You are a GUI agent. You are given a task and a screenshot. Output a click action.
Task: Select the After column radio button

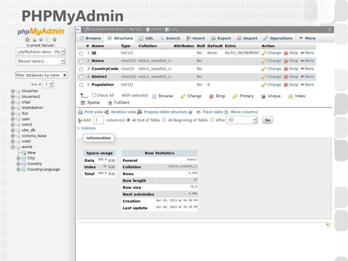point(212,120)
